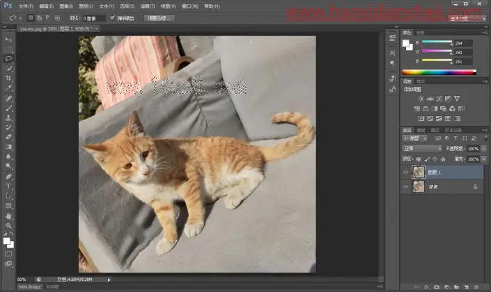Open the 图像(I) menu

click(x=66, y=6)
